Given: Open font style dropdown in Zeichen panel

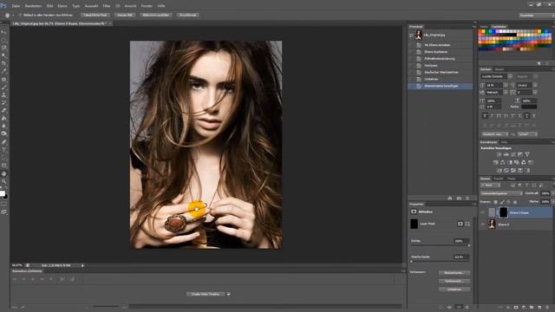Looking at the screenshot, I should [x=536, y=76].
